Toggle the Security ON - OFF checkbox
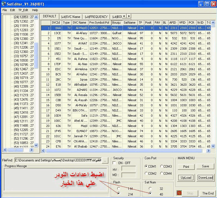 [114, 163]
